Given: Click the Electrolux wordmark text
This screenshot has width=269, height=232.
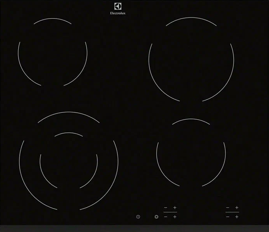Looking at the screenshot, I should [118, 13].
